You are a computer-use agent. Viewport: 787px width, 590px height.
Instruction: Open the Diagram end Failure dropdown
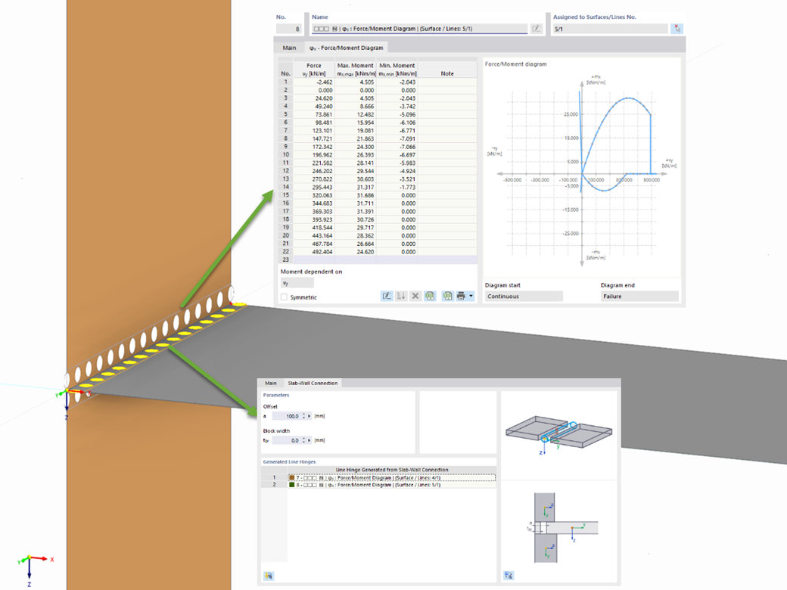[x=638, y=295]
